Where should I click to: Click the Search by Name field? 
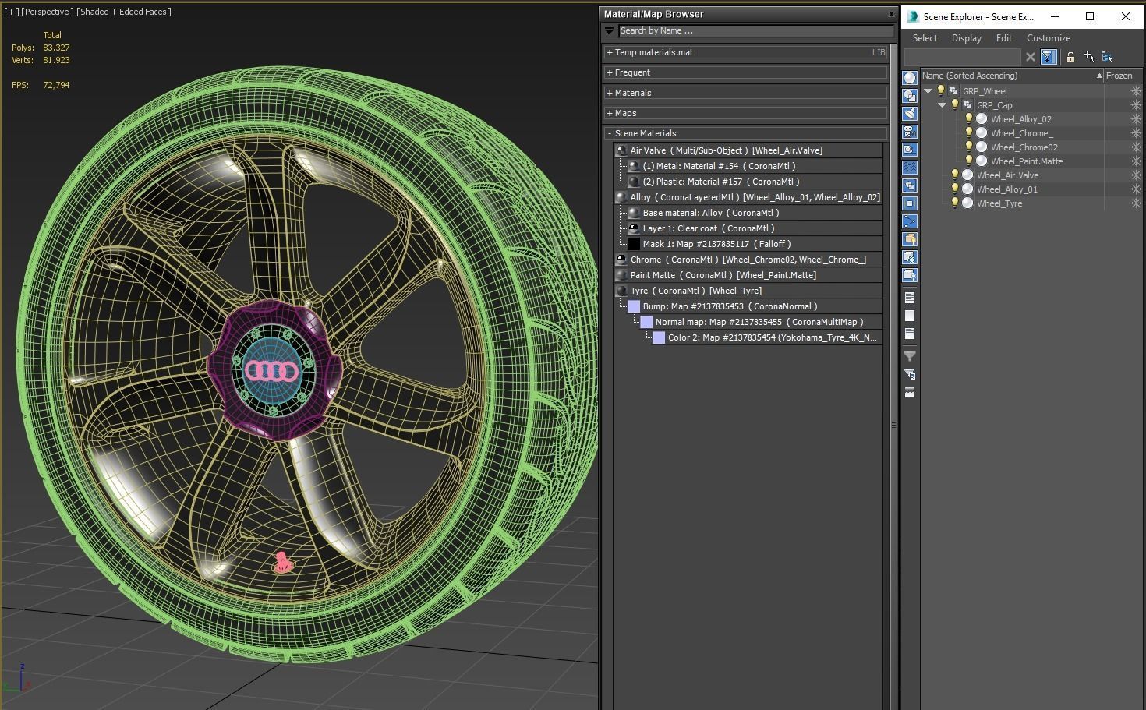[755, 31]
